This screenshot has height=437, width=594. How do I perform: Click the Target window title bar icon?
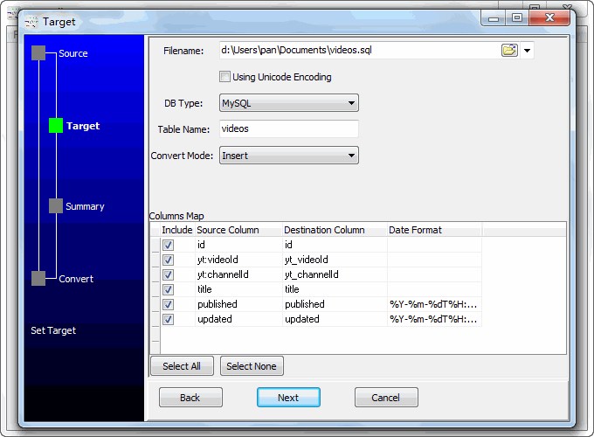pos(32,22)
